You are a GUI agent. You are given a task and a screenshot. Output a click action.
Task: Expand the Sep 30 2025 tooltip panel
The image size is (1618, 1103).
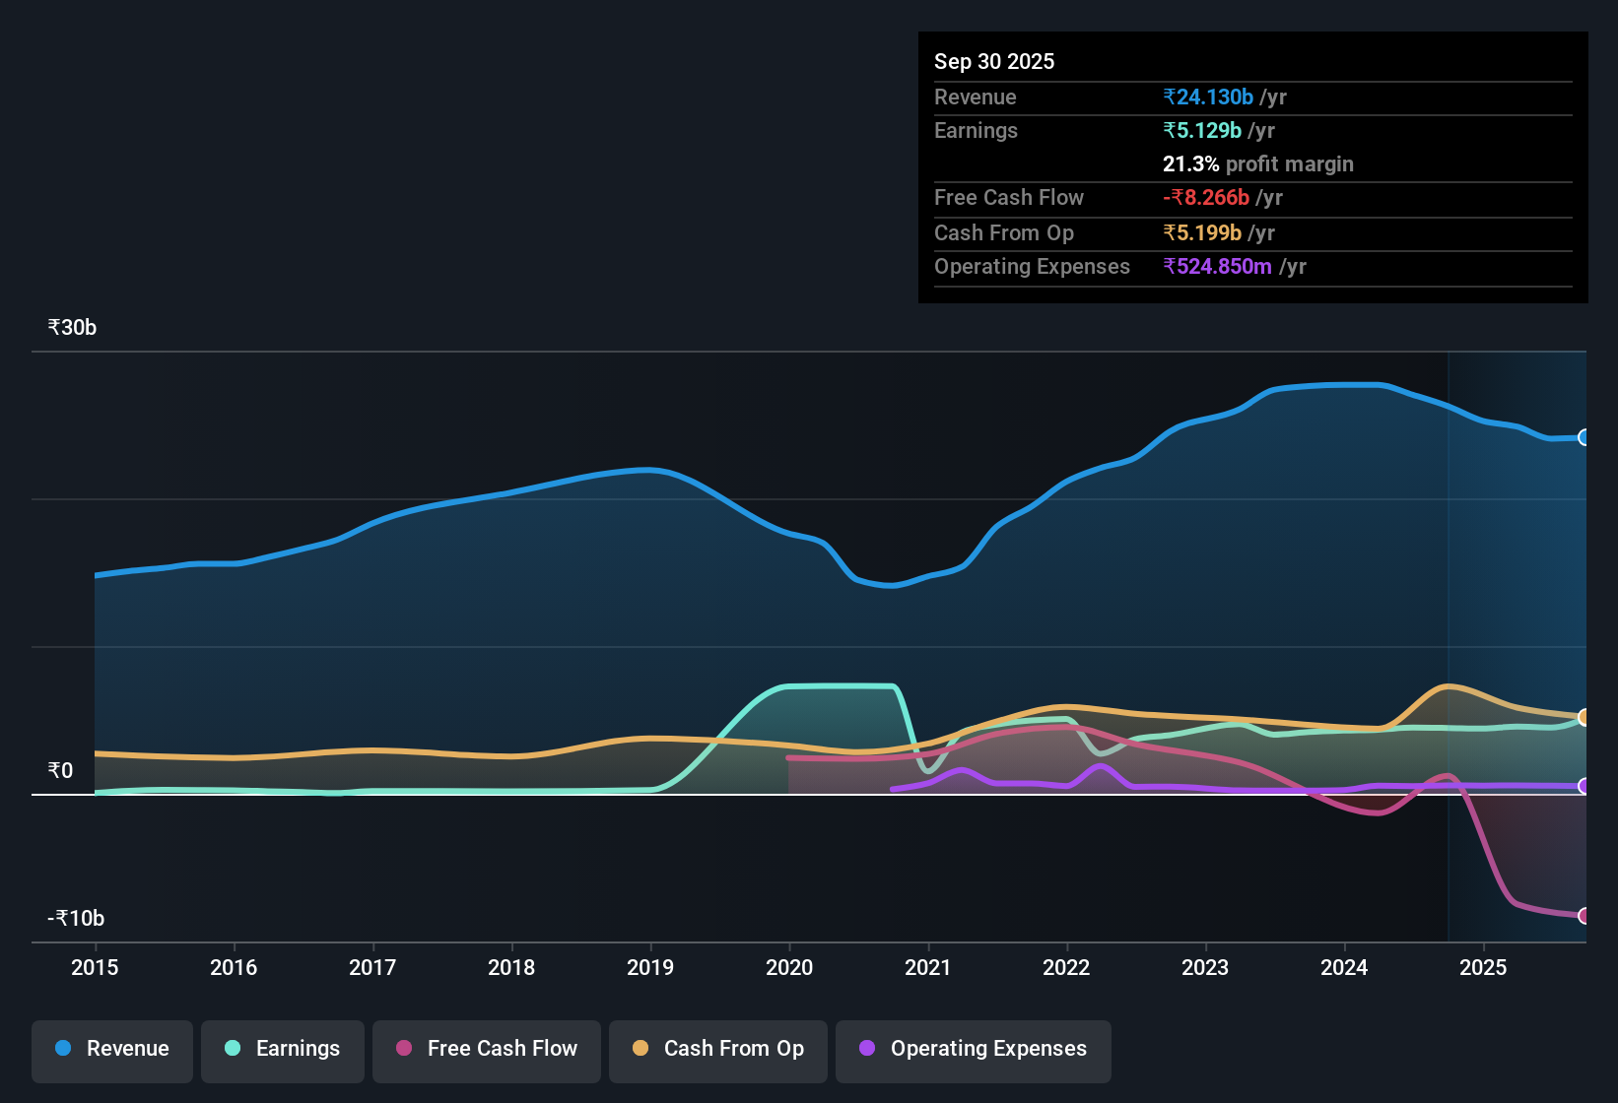pos(1252,167)
